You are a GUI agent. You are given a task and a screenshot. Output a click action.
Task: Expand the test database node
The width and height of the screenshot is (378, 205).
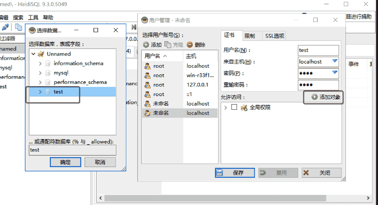pyautogui.click(x=40, y=92)
